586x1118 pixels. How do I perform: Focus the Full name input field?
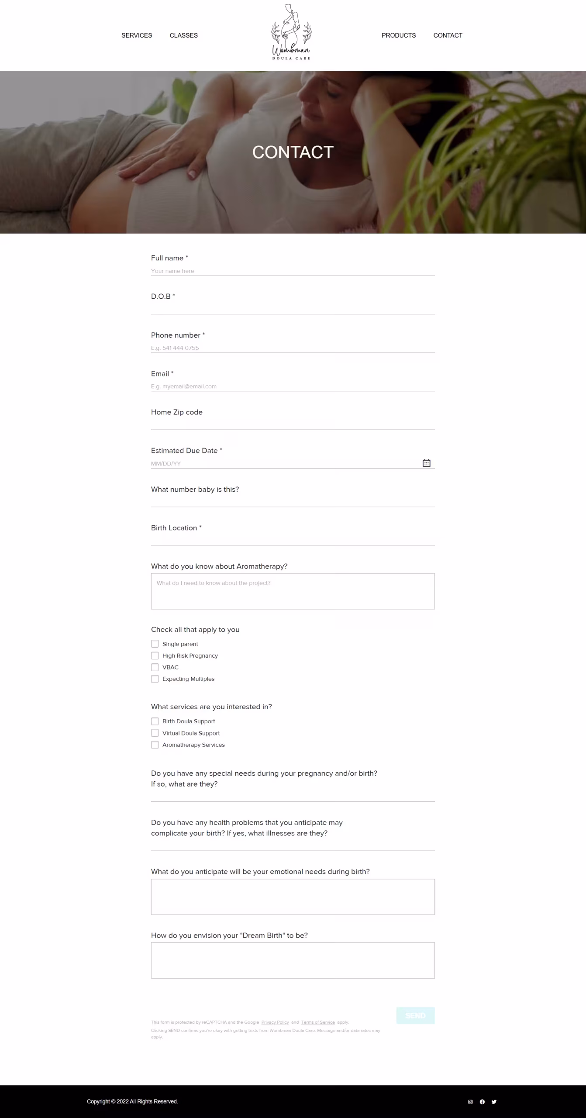tap(293, 271)
